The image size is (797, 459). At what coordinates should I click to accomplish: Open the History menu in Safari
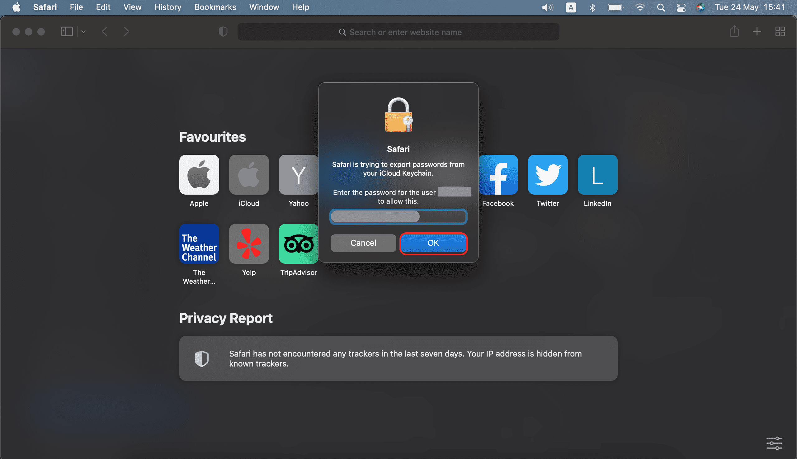point(167,7)
